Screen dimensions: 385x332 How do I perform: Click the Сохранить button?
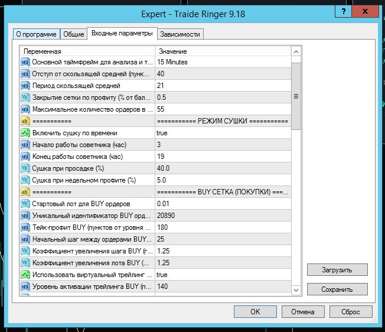[337, 289]
